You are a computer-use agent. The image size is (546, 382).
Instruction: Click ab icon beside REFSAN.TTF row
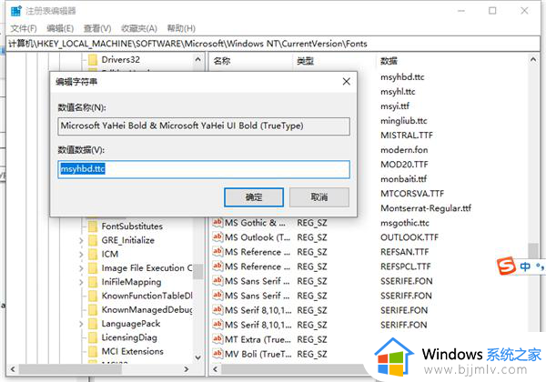pyautogui.click(x=217, y=252)
